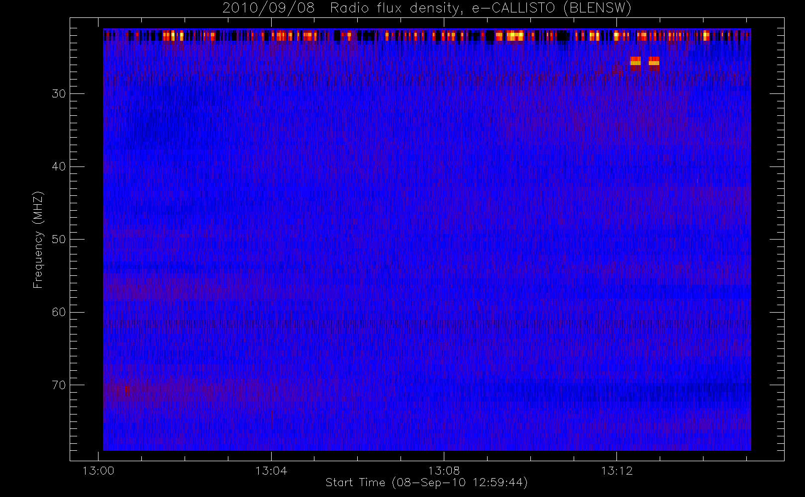Image resolution: width=805 pixels, height=497 pixels.
Task: Click the date "2010/09/08" in the title
Action: (269, 8)
